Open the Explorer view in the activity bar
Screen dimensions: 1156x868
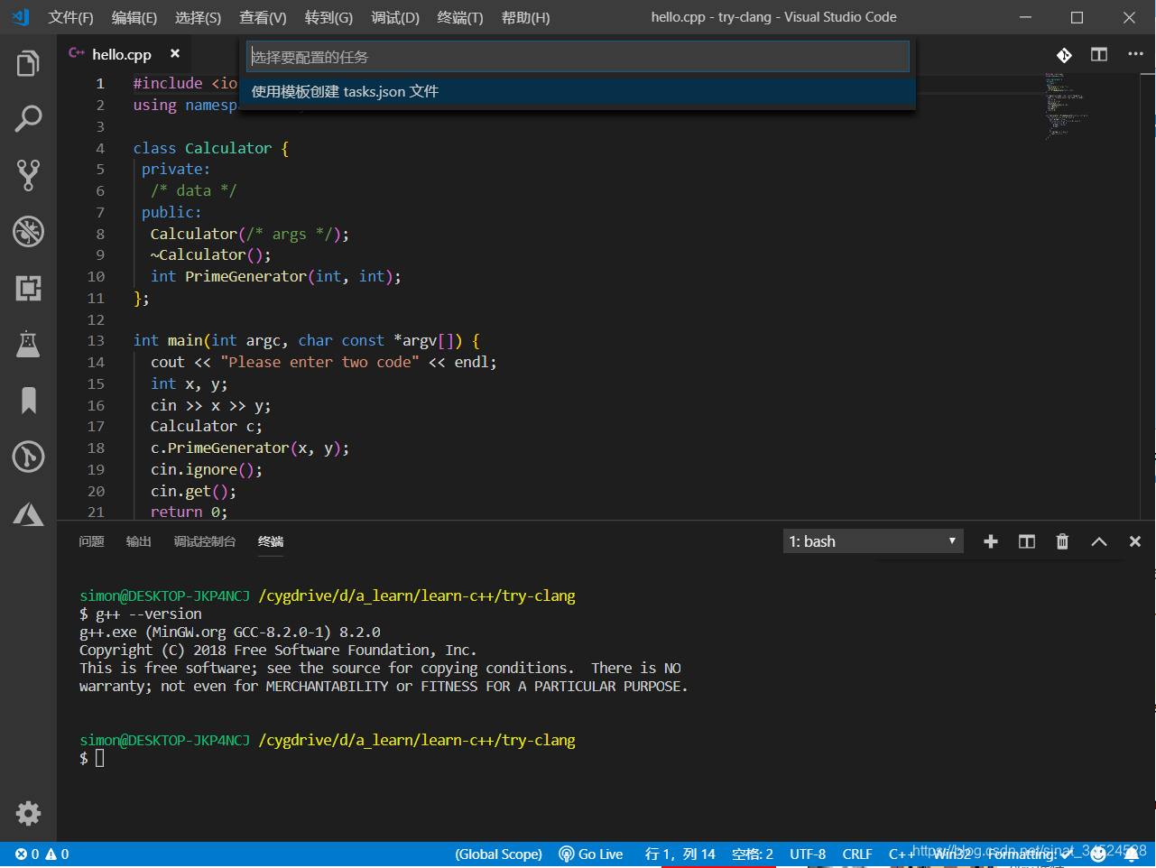coord(28,63)
